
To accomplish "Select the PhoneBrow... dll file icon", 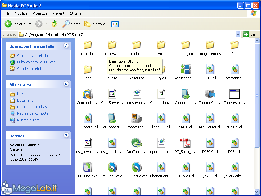I will click(x=161, y=167).
